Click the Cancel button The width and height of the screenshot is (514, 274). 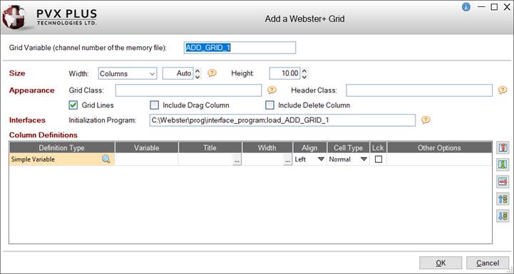coord(488,263)
